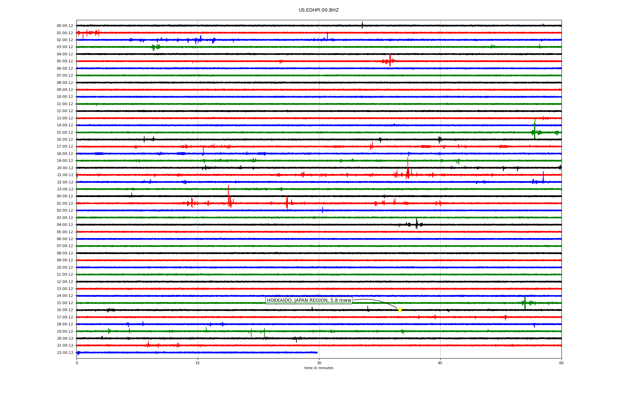Image resolution: width=638 pixels, height=398 pixels.
Task: Click the tall red spike near minute 19
Action: (228, 194)
